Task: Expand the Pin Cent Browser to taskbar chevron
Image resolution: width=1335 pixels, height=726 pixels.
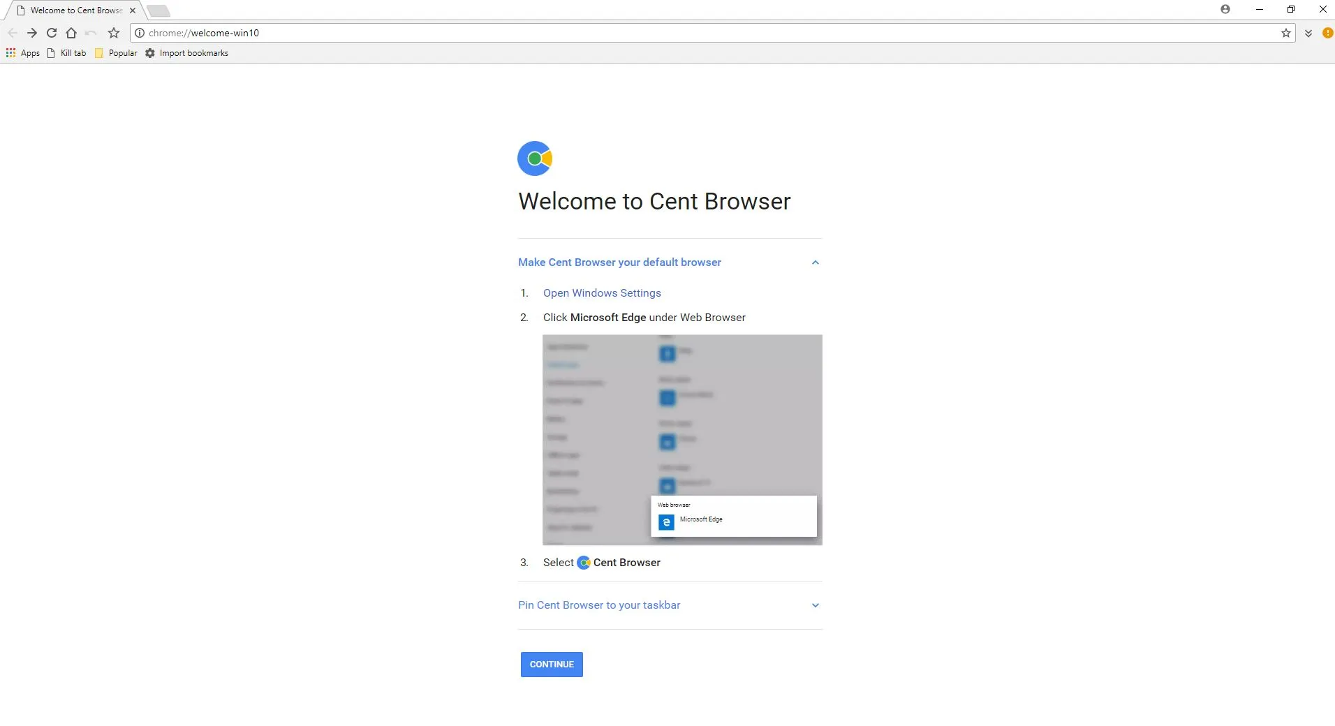Action: [x=815, y=605]
